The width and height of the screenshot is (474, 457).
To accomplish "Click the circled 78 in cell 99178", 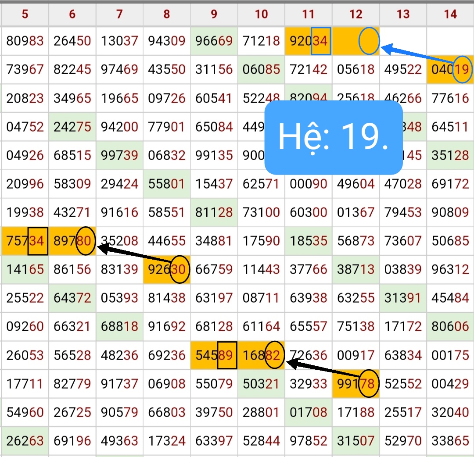I will [369, 384].
